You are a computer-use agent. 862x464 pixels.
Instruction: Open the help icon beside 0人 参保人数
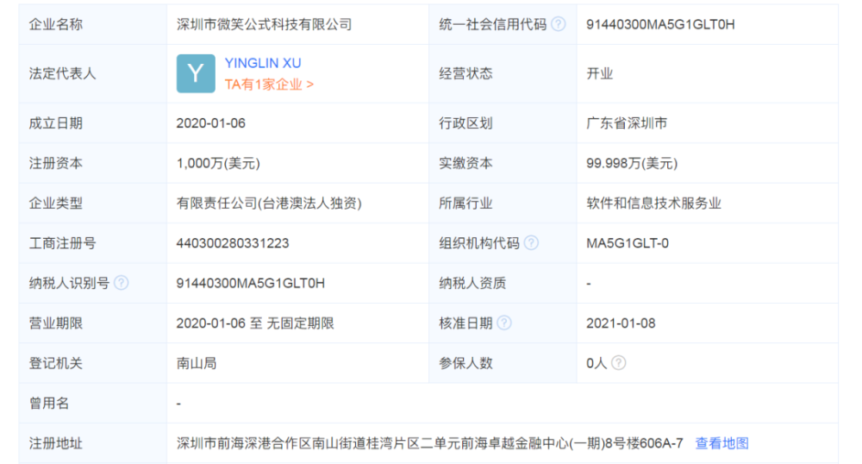click(x=618, y=363)
